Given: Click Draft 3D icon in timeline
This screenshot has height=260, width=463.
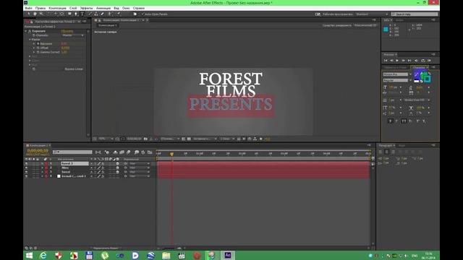Looking at the screenshot, I should coord(107,152).
